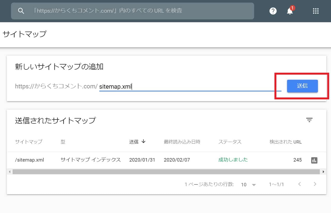Open the notifications bell icon
Viewport: 331px width, 213px height.
[x=290, y=11]
